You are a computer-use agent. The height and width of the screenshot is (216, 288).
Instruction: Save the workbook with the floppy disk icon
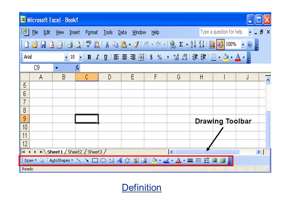point(43,44)
